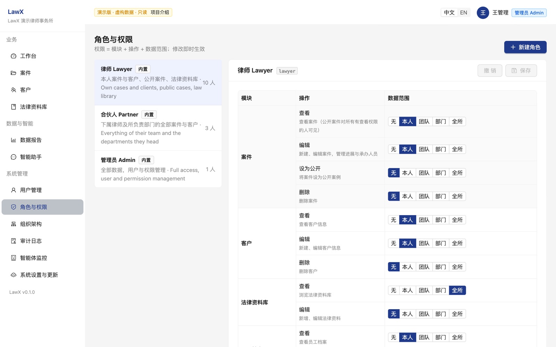Set 案件 查看 scope to 团队

click(x=424, y=121)
